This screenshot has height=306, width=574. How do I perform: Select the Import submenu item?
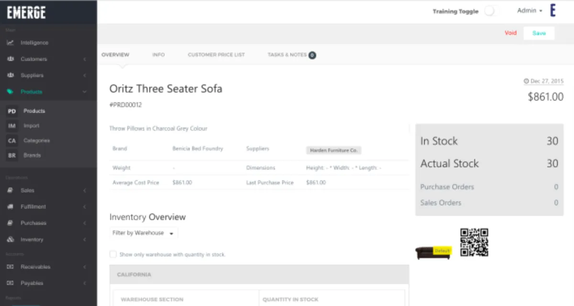click(32, 125)
